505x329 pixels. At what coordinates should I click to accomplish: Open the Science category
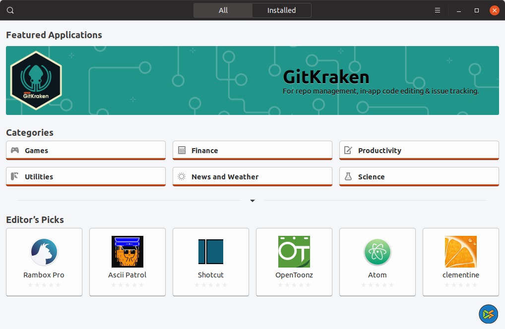coord(419,176)
